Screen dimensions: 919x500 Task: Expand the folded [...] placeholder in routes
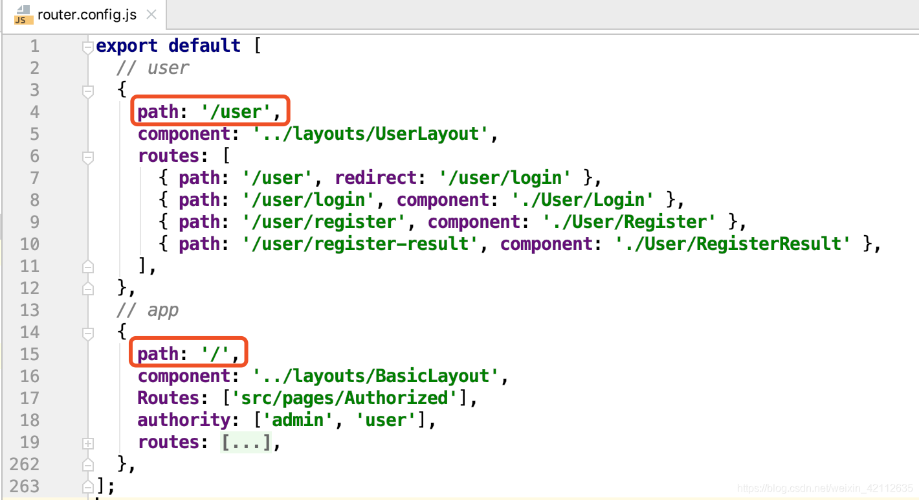click(x=245, y=442)
